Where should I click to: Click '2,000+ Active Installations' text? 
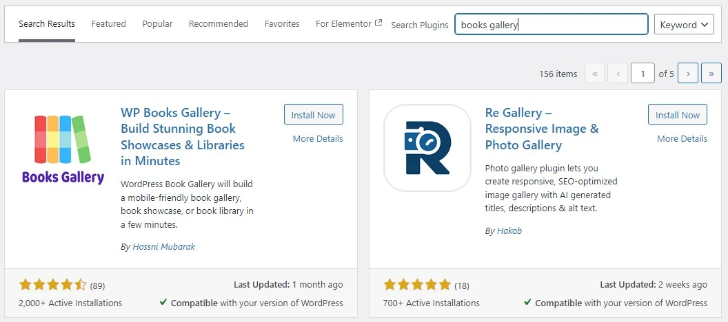(x=70, y=303)
